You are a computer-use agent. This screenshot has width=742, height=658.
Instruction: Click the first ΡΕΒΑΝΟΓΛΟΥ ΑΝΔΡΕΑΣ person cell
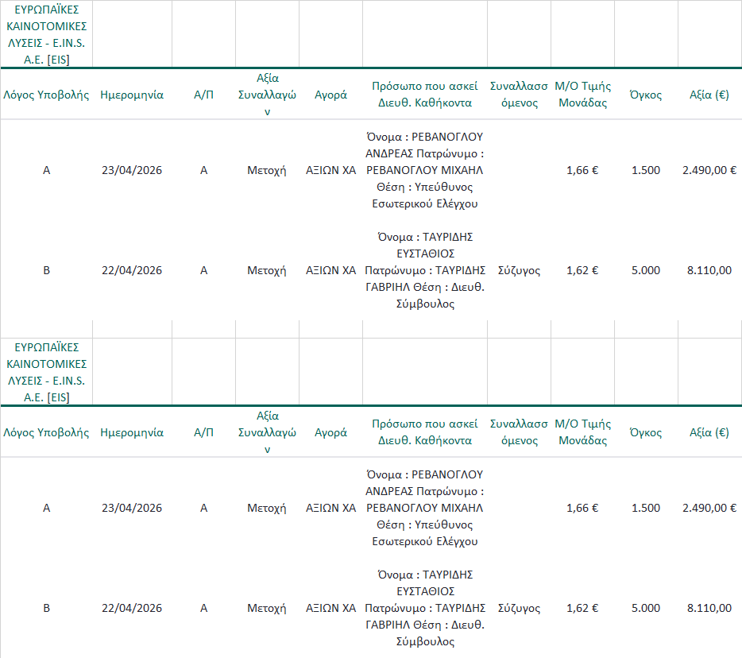(x=425, y=170)
